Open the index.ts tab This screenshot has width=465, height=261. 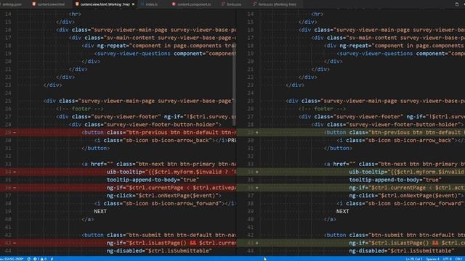(151, 4)
